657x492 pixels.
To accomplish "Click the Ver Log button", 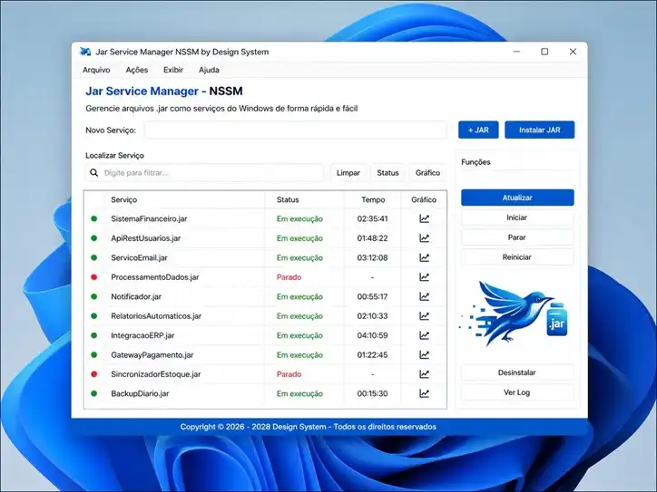I will (517, 392).
